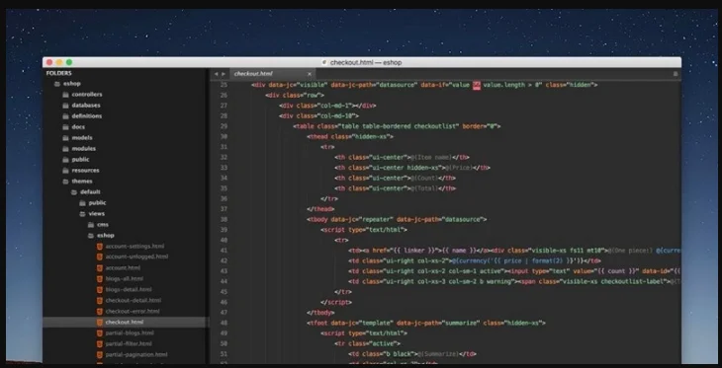Expand the cms folder
The width and height of the screenshot is (722, 368).
tap(102, 225)
